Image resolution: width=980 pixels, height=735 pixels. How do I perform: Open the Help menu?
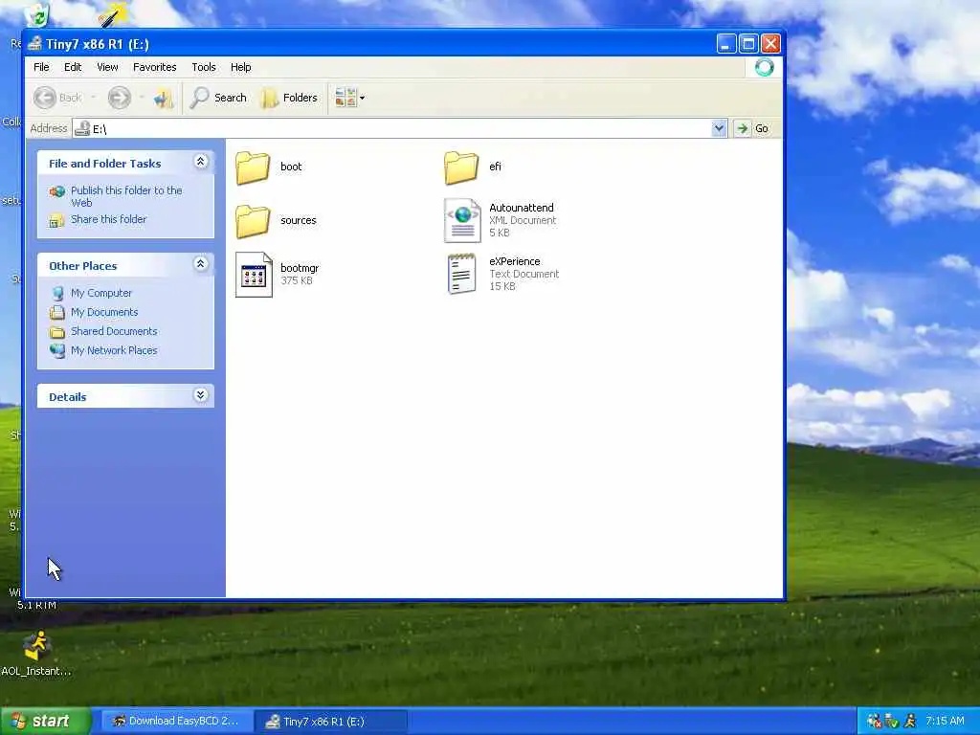pyautogui.click(x=240, y=67)
